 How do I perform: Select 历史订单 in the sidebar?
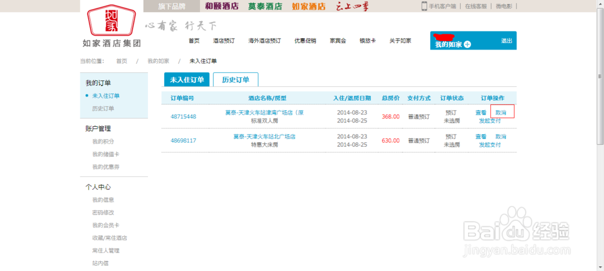[103, 109]
